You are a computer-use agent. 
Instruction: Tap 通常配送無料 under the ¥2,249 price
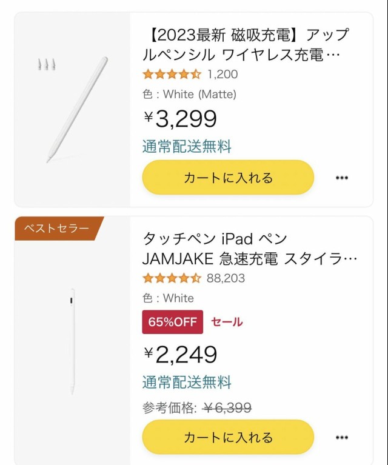pyautogui.click(x=187, y=382)
